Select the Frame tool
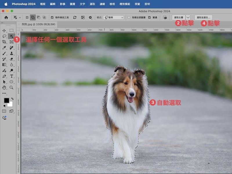 pos(11,42)
